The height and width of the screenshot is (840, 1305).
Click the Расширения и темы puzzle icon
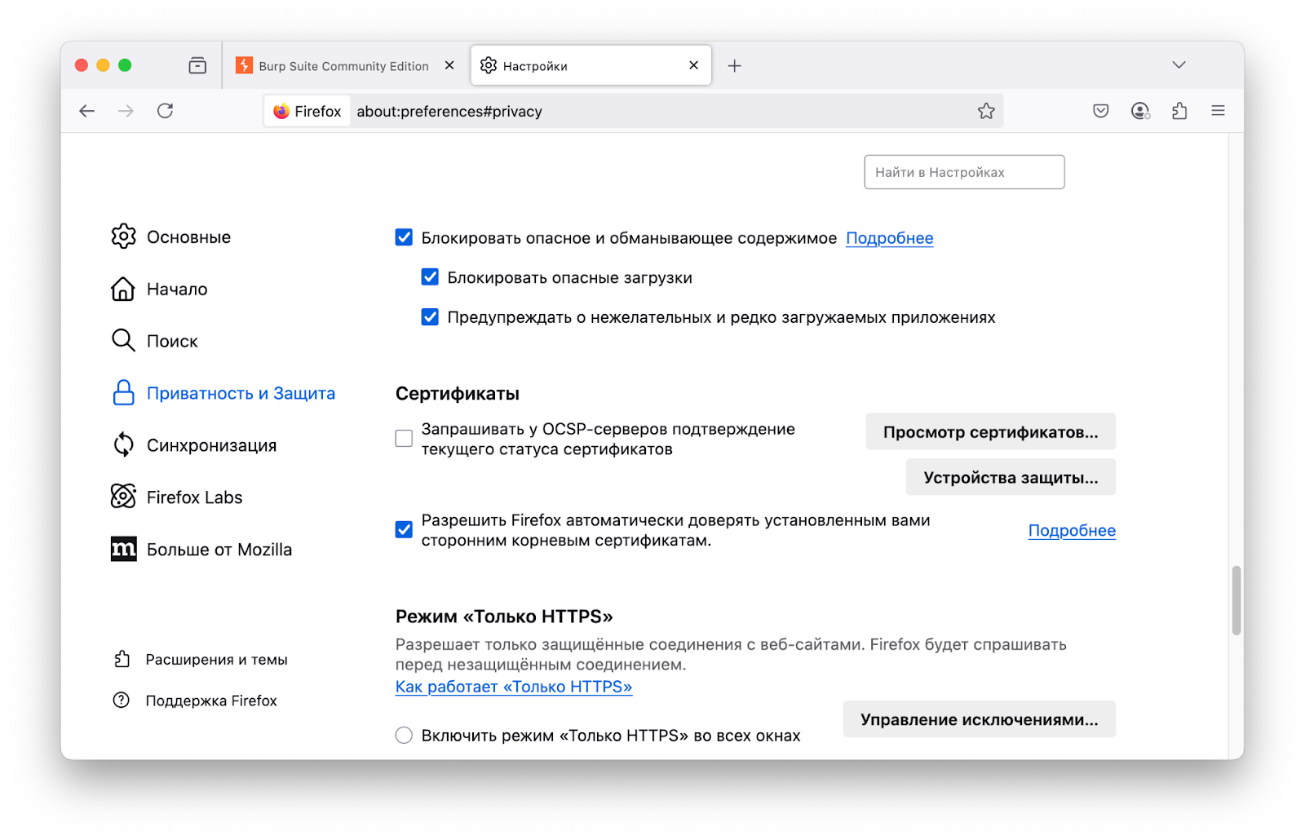pos(122,659)
